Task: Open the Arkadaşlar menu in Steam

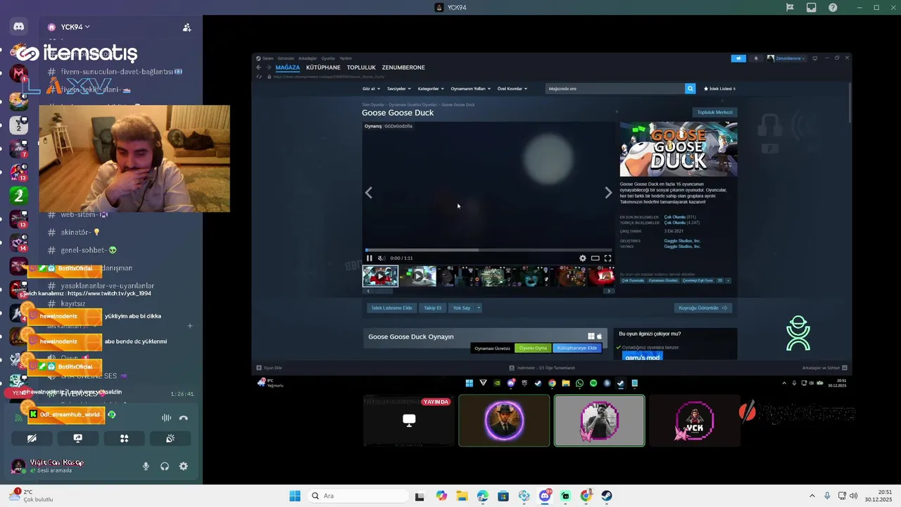Action: click(x=308, y=58)
